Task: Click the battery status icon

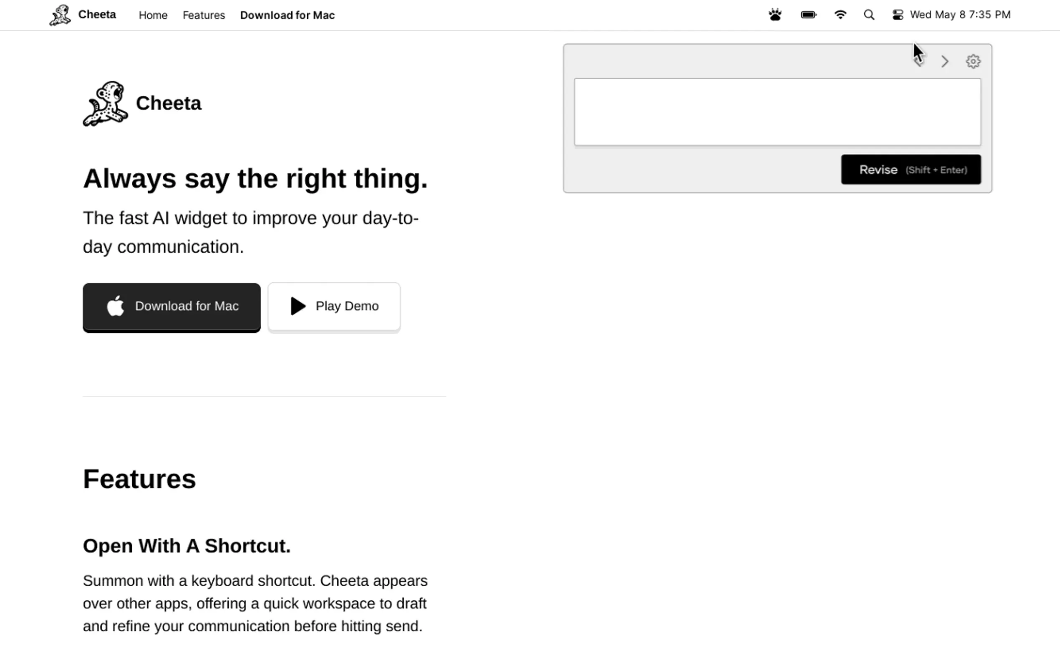Action: (808, 15)
